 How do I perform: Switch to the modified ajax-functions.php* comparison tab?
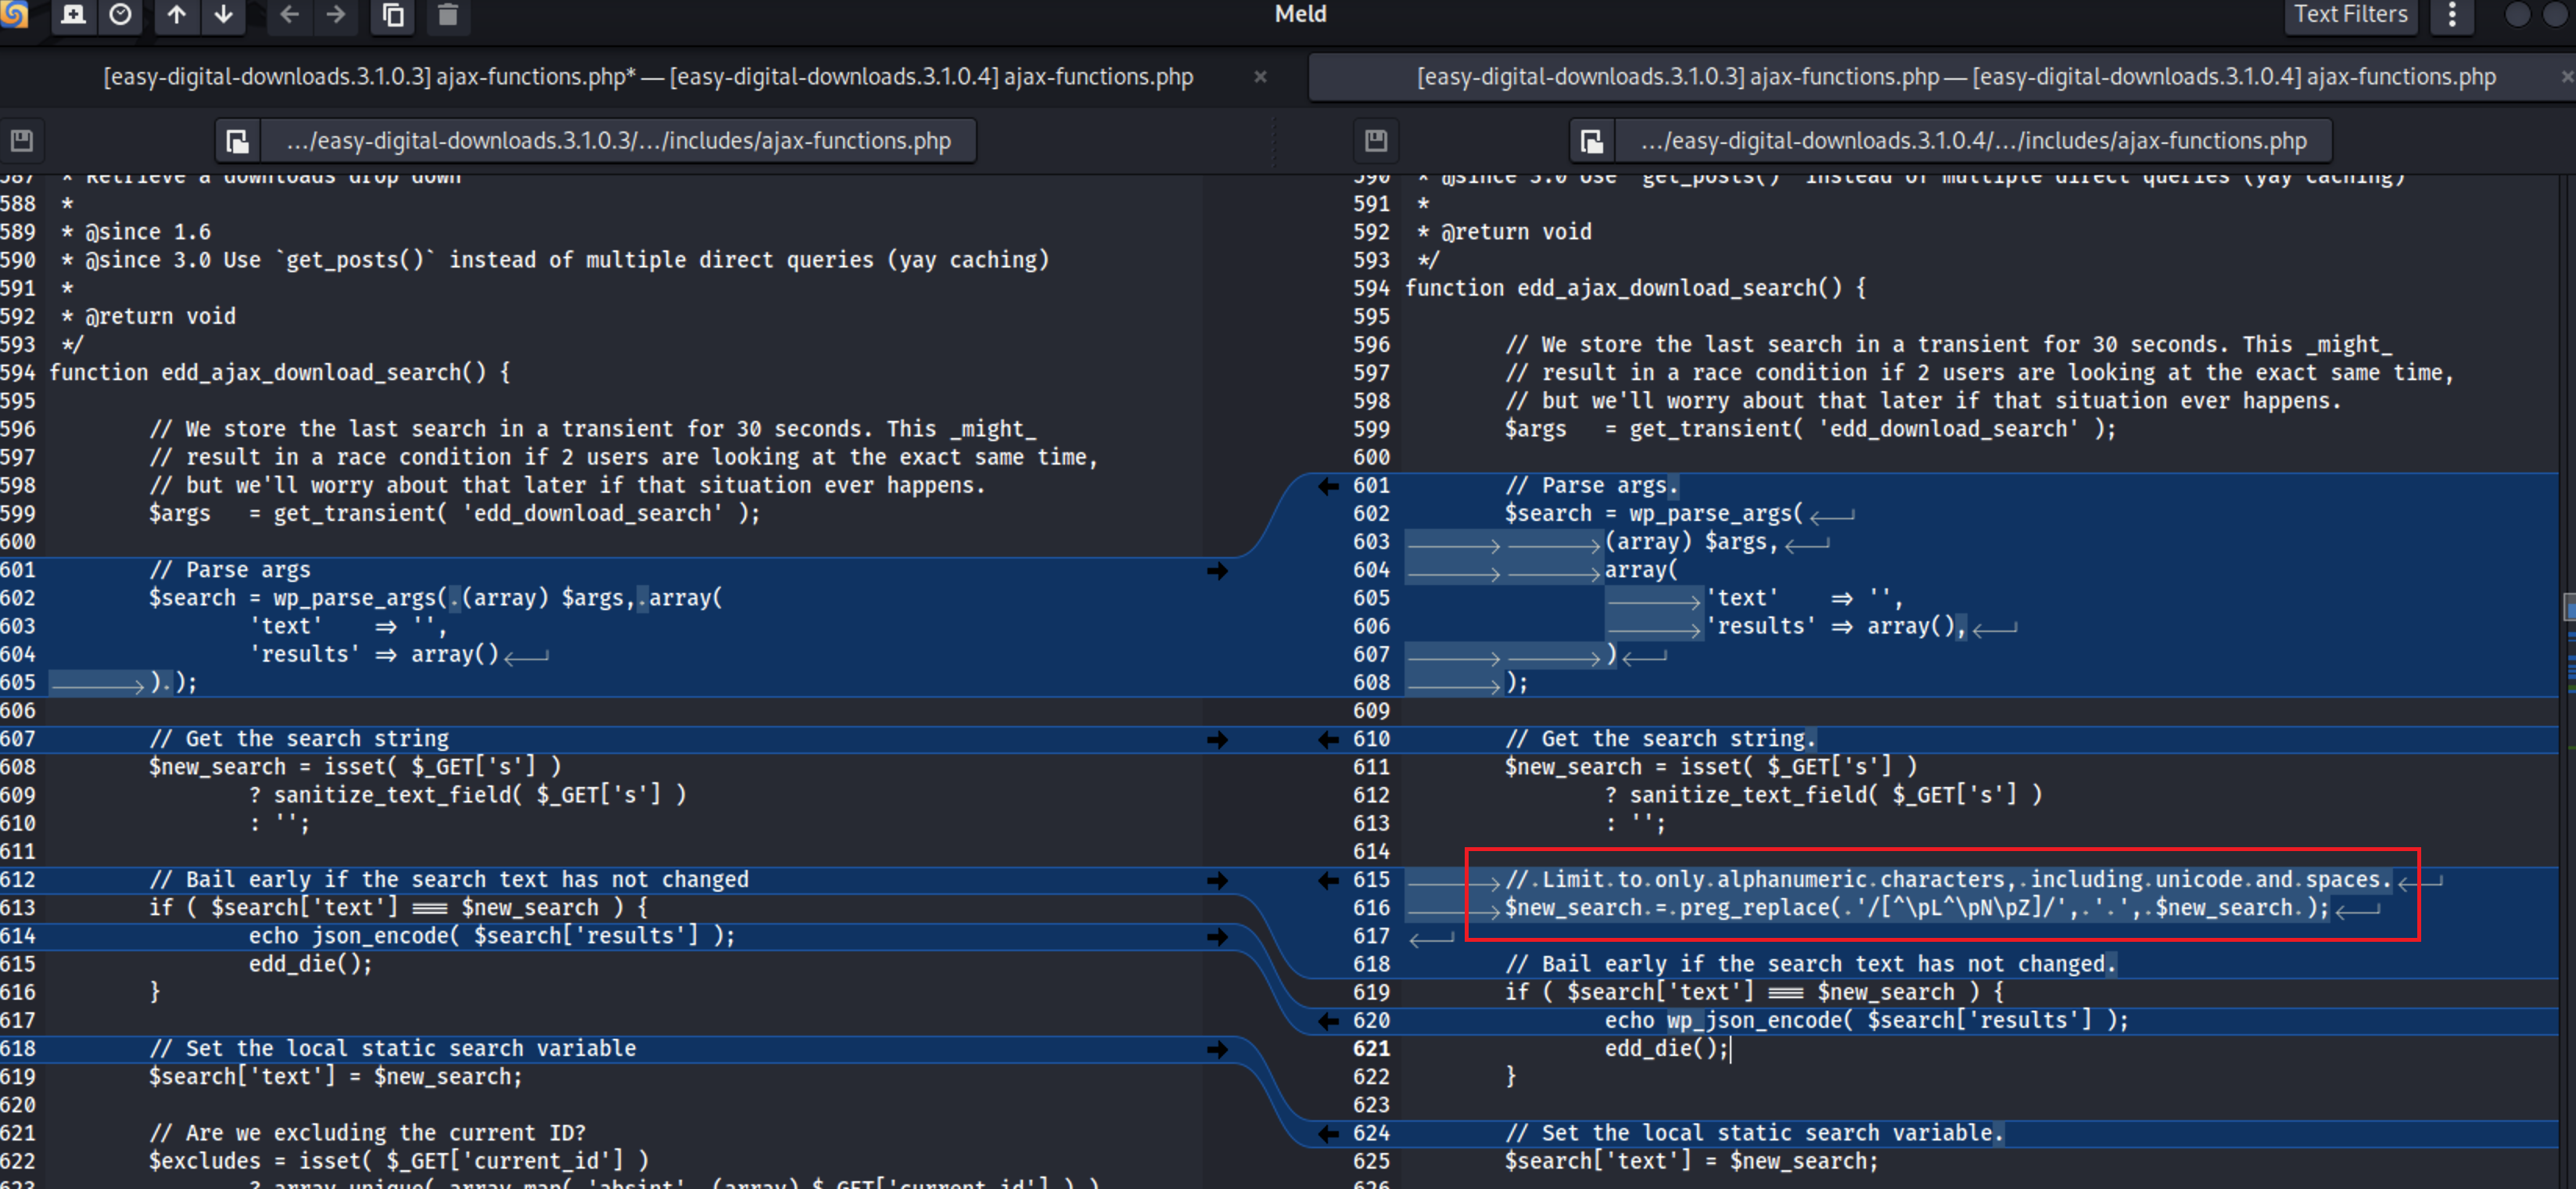pyautogui.click(x=648, y=77)
